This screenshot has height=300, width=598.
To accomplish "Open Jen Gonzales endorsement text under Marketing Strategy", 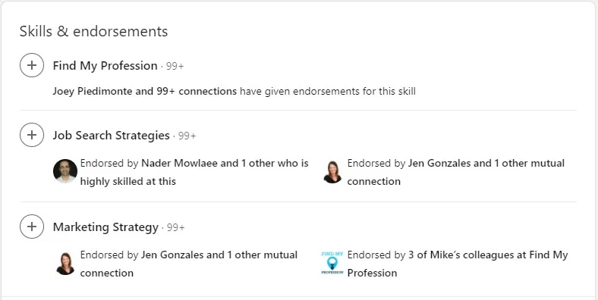I will pos(189,264).
